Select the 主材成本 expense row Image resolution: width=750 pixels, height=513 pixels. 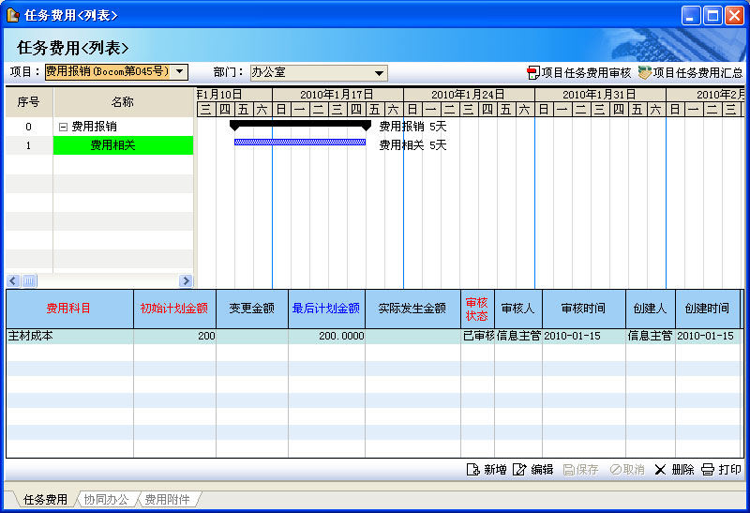pyautogui.click(x=69, y=336)
